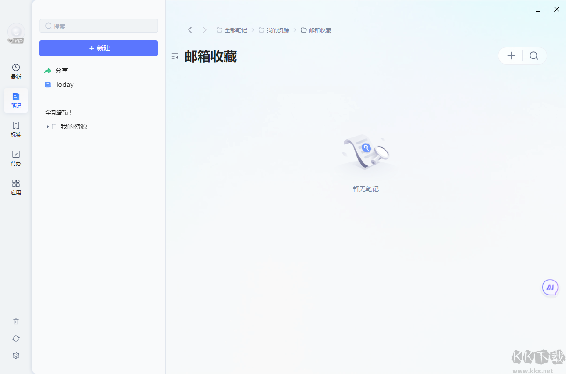This screenshot has height=374, width=566.
Task: Go back with the left arrow
Action: tap(190, 30)
